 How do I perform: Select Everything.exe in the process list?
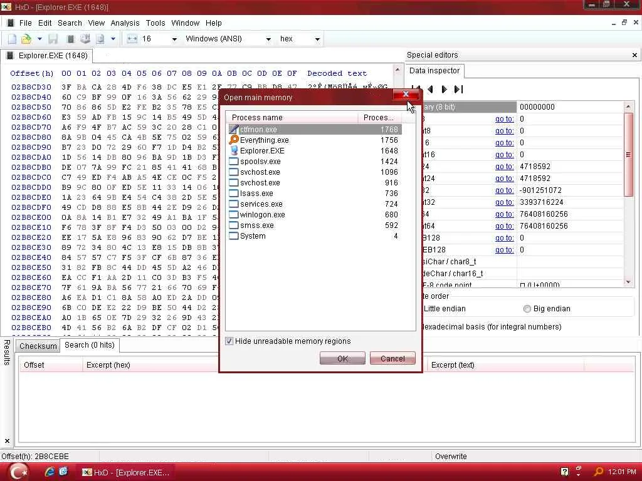click(x=314, y=140)
